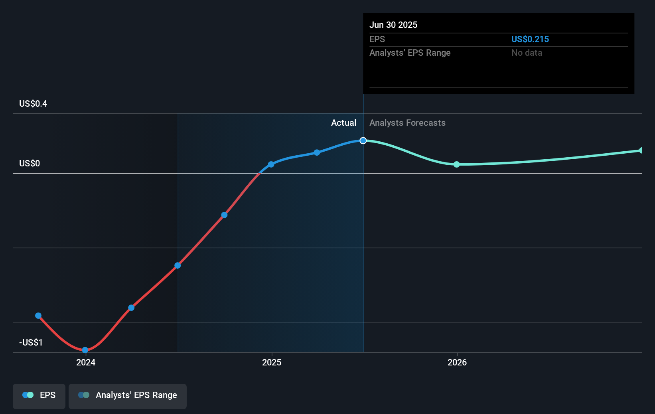Screen dimensions: 655x414
Task: Click the US$0.4 axis label
Action: point(33,103)
